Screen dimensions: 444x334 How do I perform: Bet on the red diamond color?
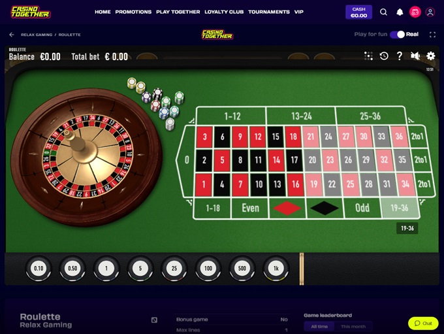click(287, 208)
